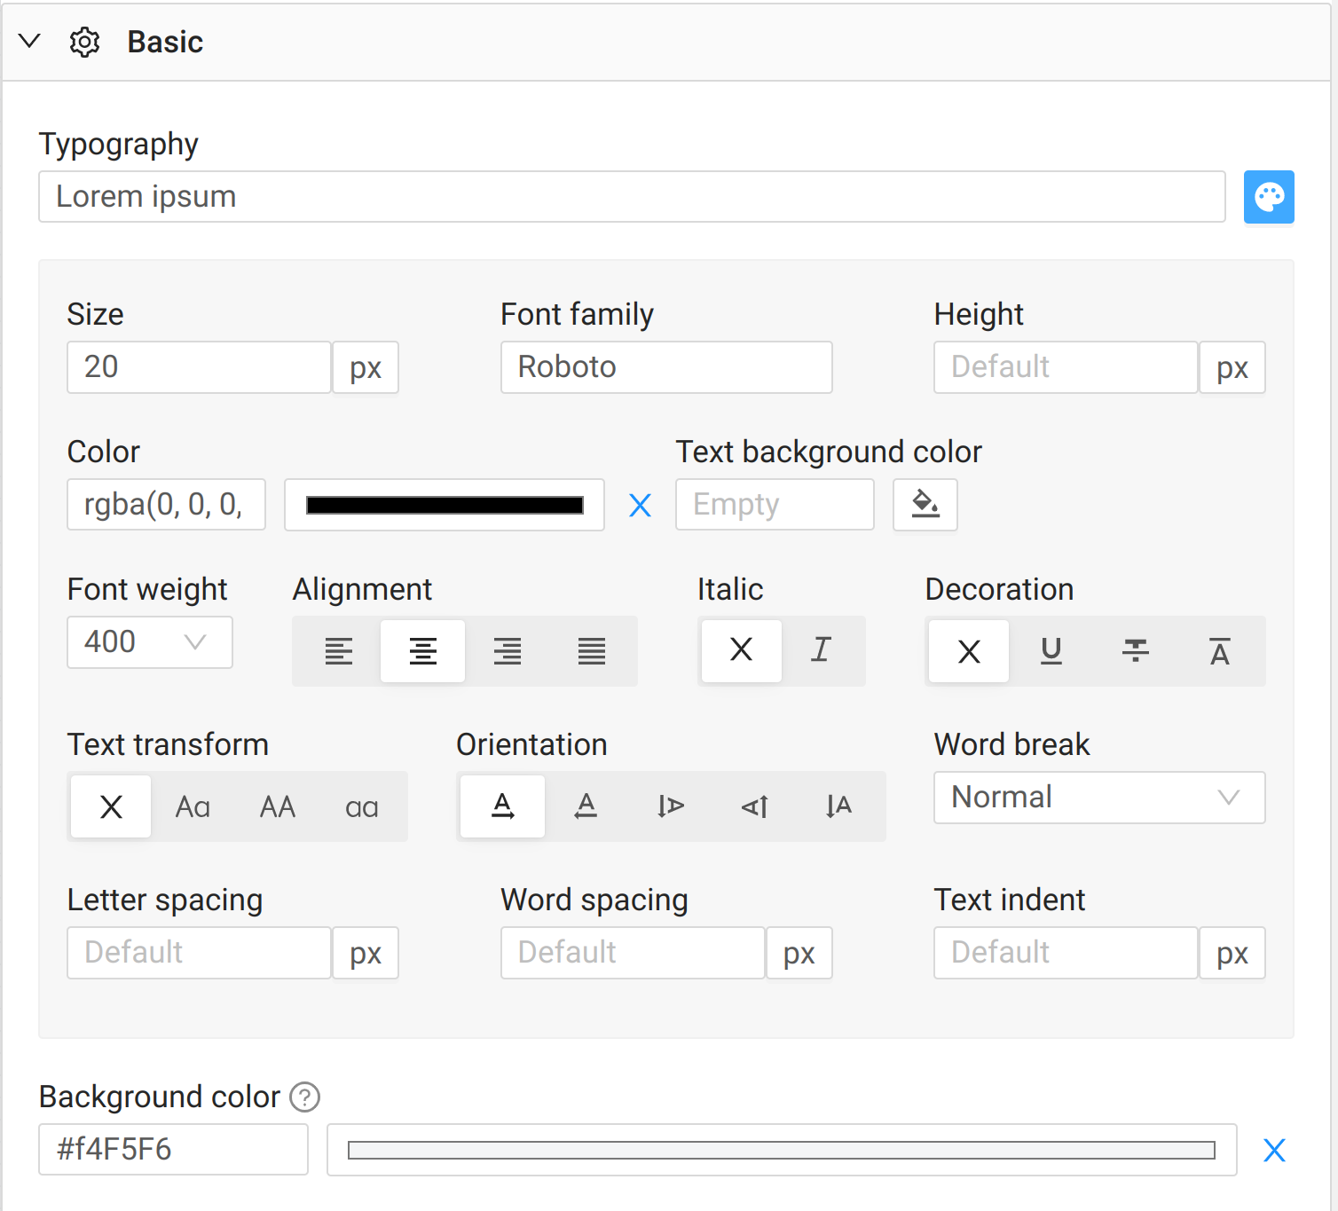
Task: Clear the text color value
Action: [640, 506]
